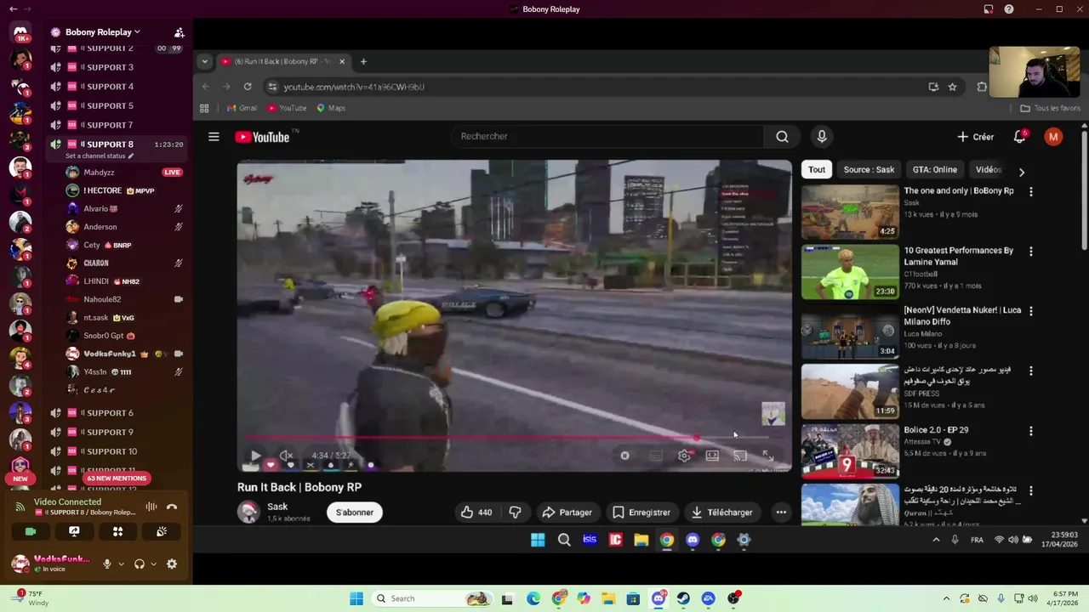
Task: Open more actions three-dot menu
Action: [781, 513]
